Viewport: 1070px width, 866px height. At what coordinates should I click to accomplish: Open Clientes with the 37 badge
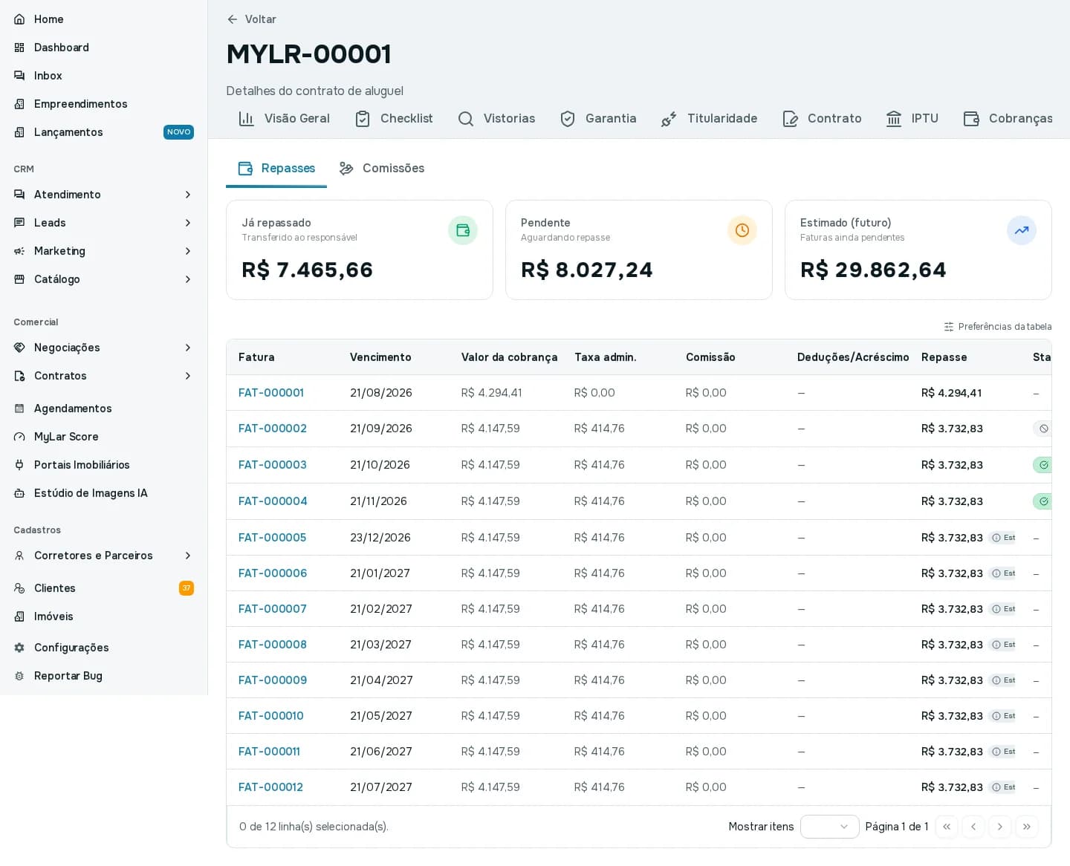pyautogui.click(x=103, y=588)
